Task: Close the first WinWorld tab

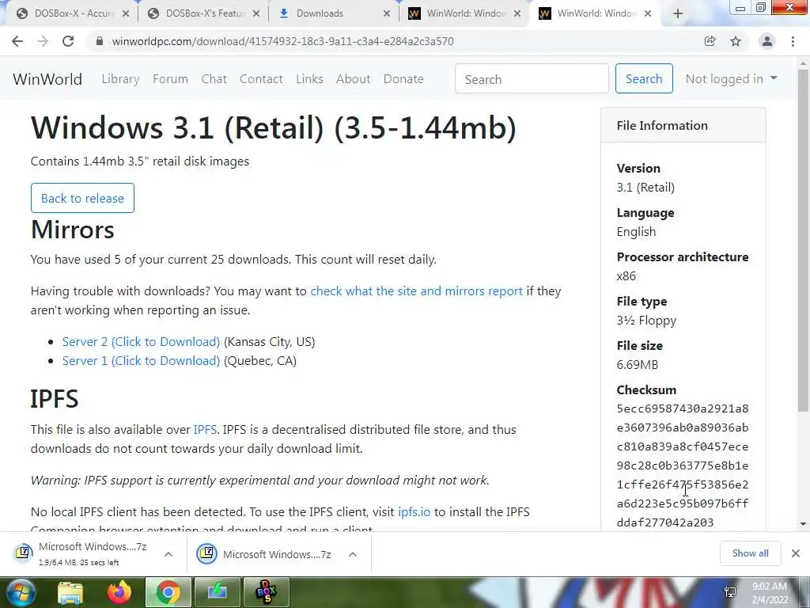Action: [x=517, y=14]
